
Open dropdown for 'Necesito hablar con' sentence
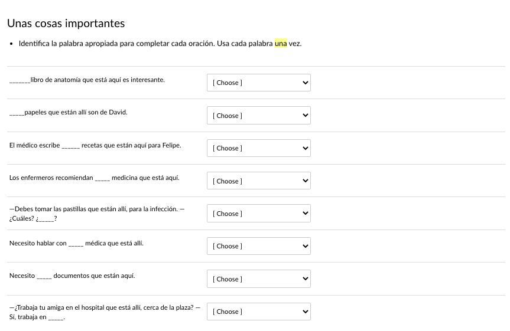(258, 246)
